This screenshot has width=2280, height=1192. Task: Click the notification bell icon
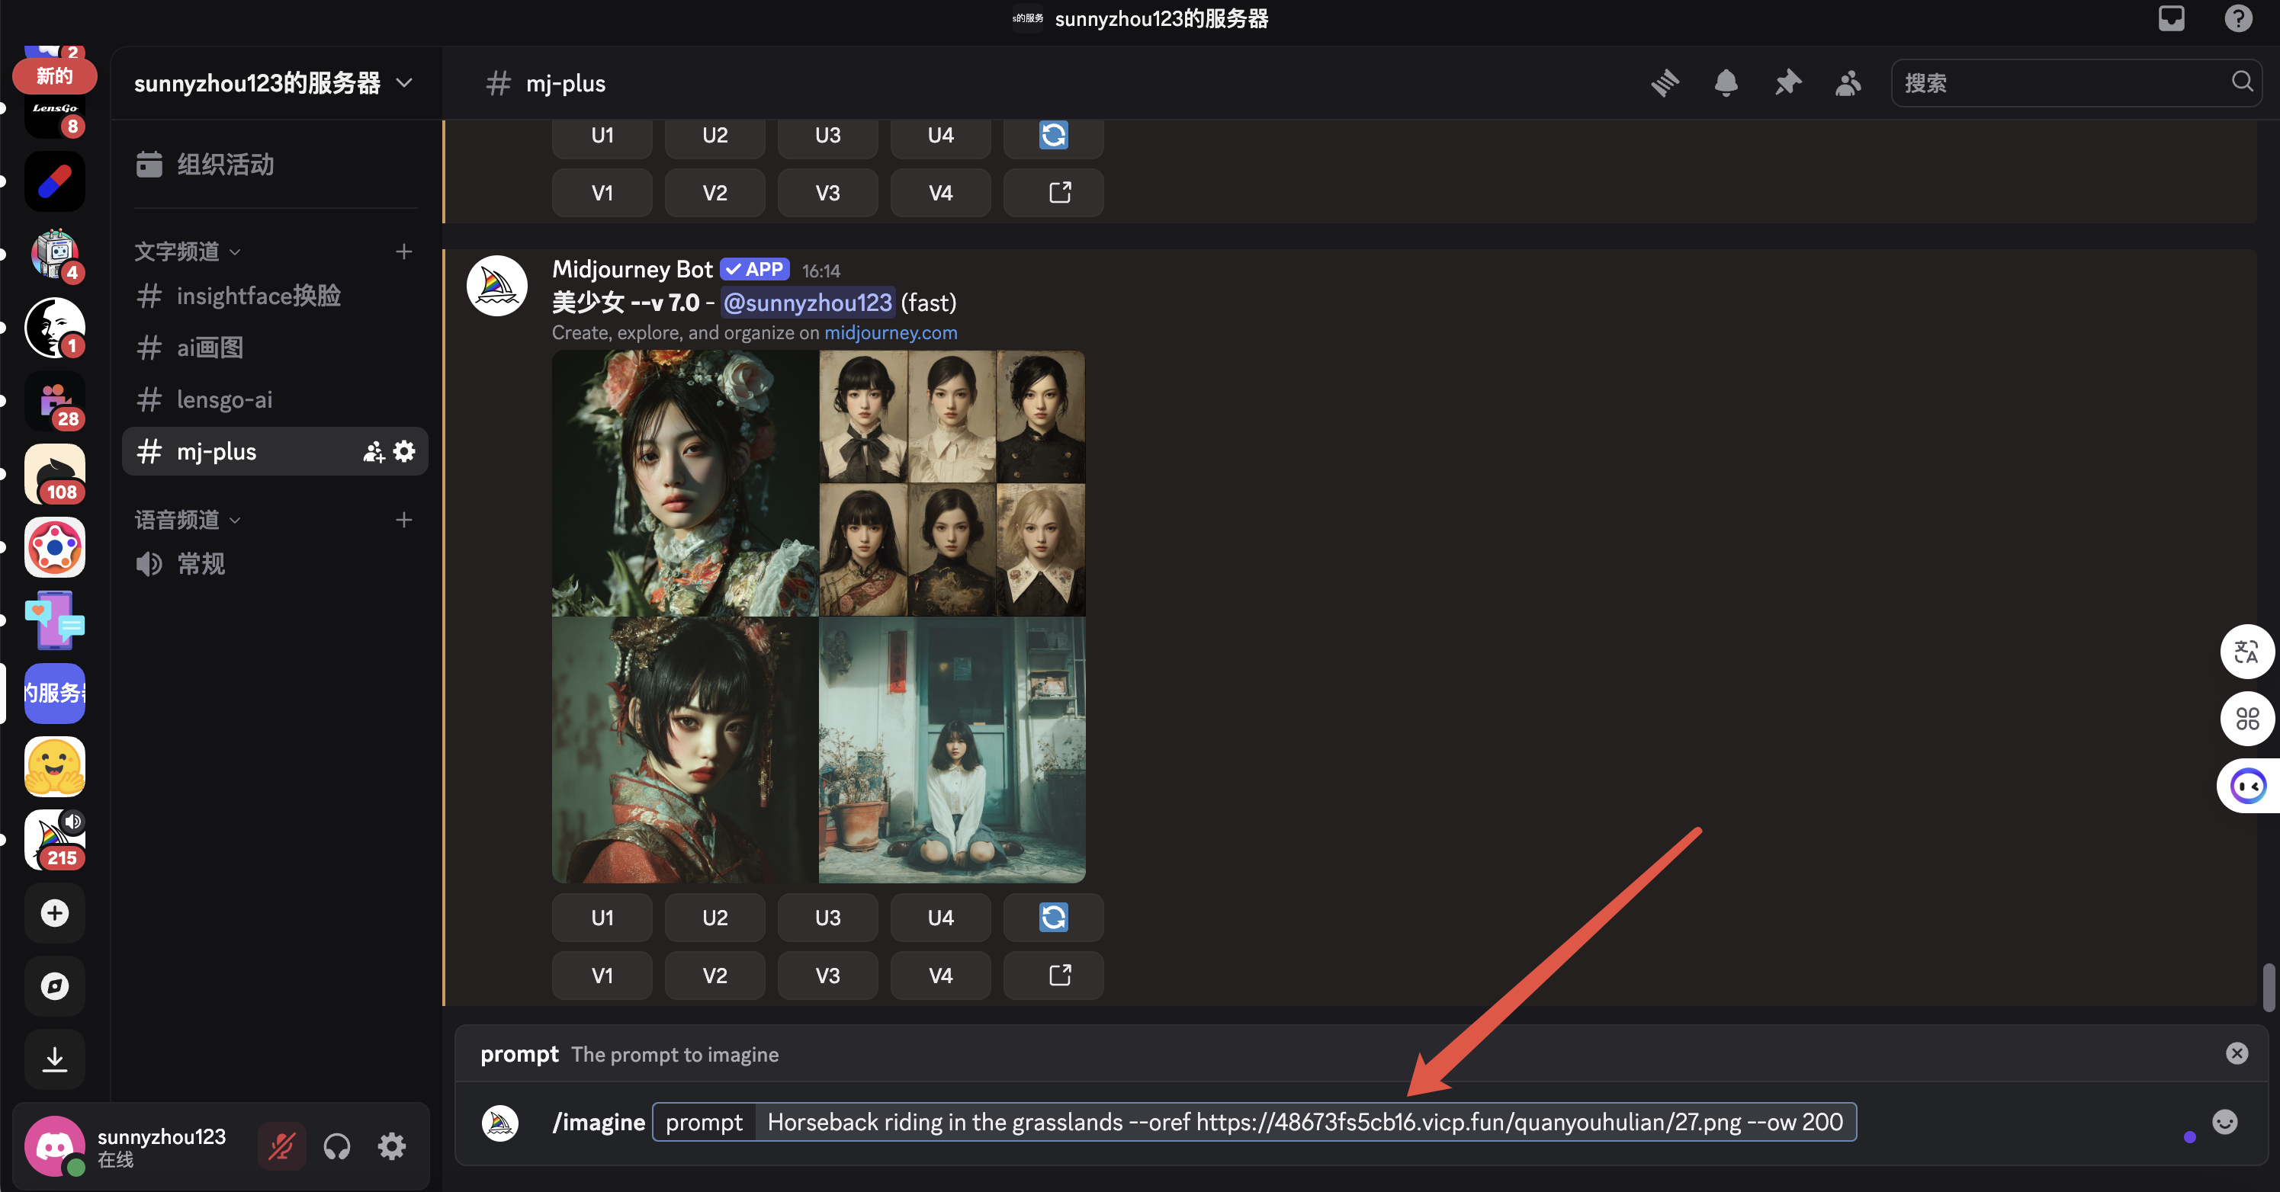(x=1725, y=83)
